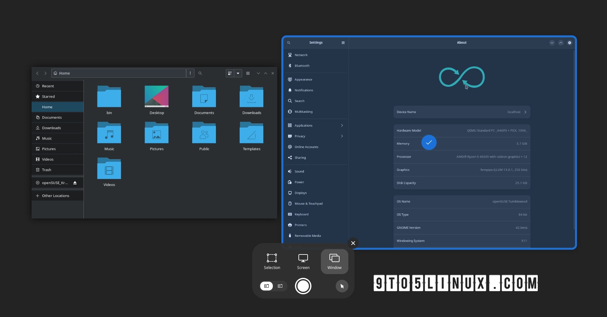Open Appearance settings

(316, 80)
